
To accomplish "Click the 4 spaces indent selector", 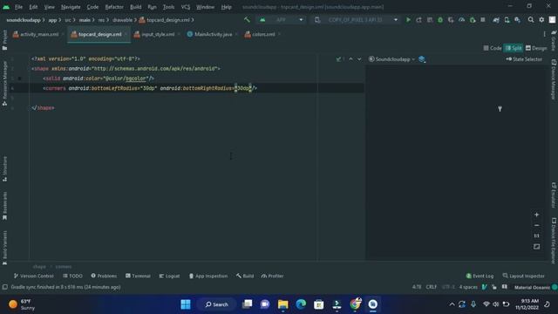I will (468, 287).
